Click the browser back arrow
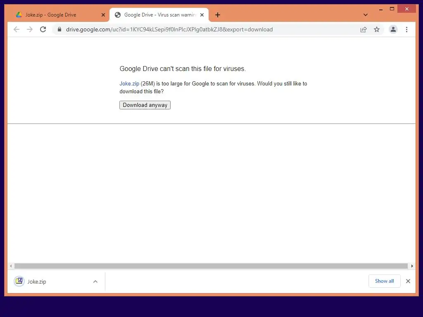Image resolution: width=423 pixels, height=317 pixels. tap(17, 29)
